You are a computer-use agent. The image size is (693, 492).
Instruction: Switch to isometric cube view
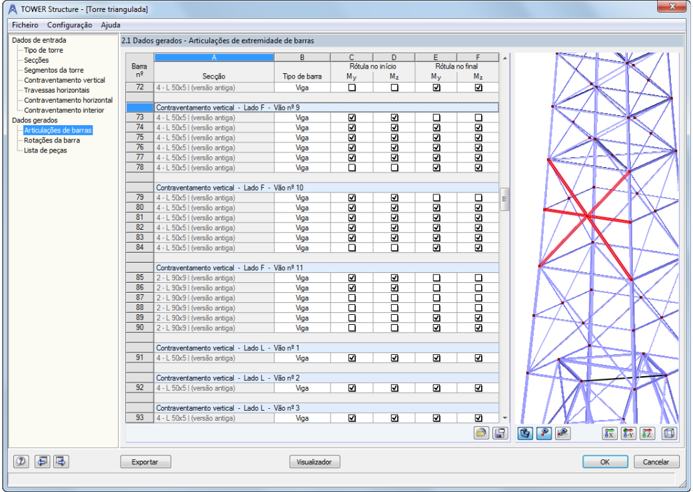[x=669, y=433]
